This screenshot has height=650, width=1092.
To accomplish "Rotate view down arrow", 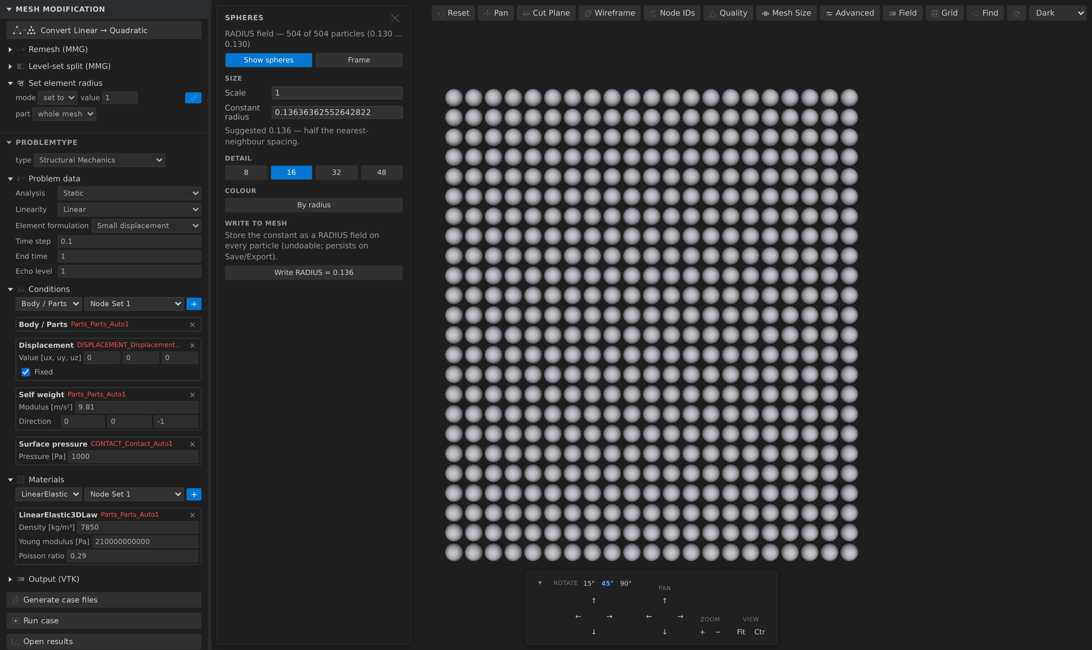I will [593, 632].
